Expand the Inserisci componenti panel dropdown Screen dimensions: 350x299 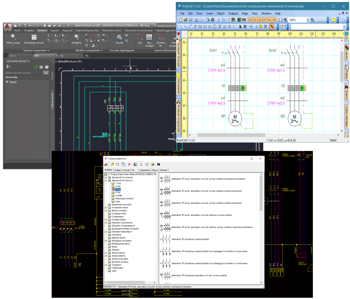(48, 51)
